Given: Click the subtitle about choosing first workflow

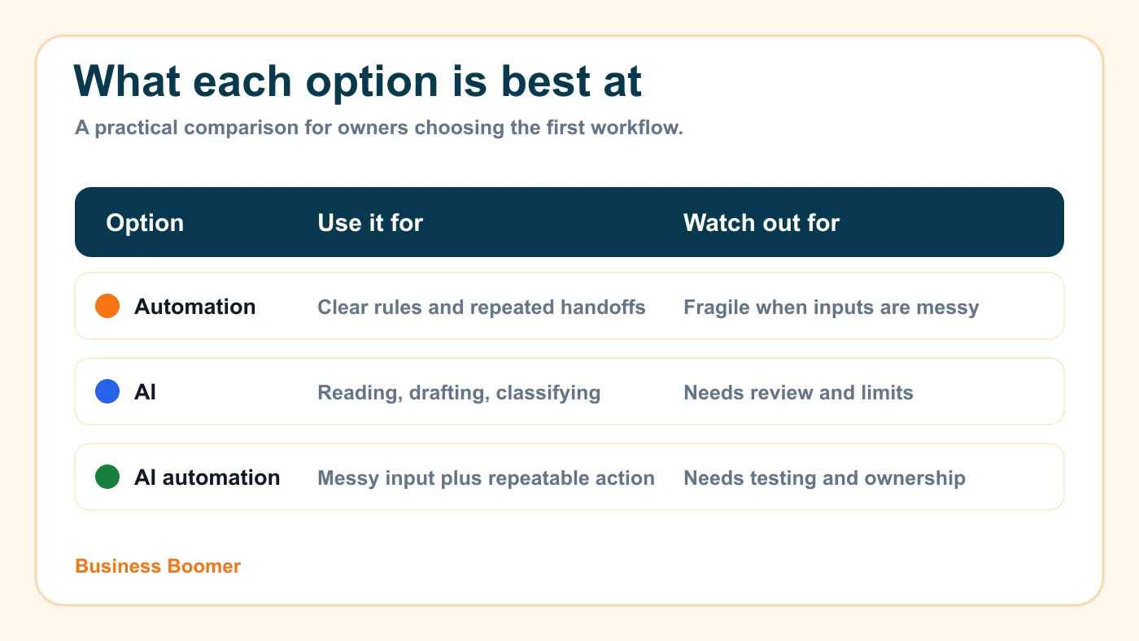Looking at the screenshot, I should [379, 129].
